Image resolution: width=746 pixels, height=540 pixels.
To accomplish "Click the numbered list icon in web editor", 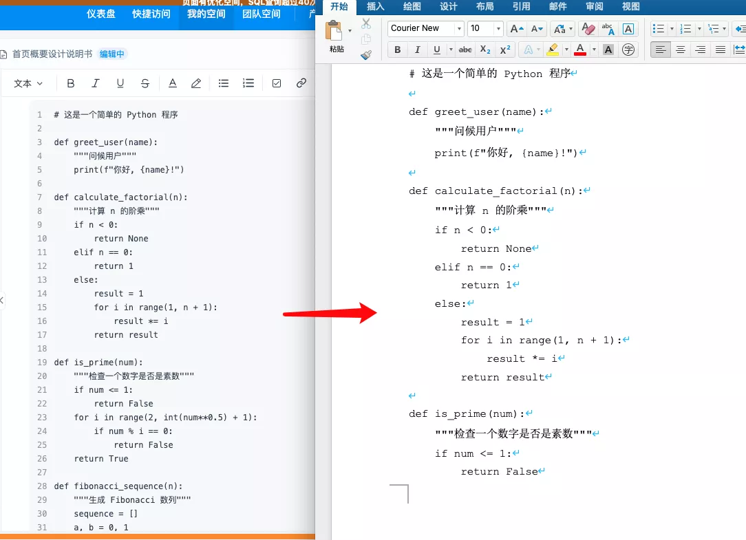I will [248, 83].
